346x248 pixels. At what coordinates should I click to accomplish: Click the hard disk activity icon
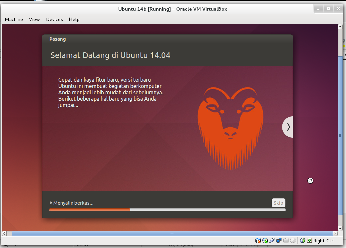[258, 240]
